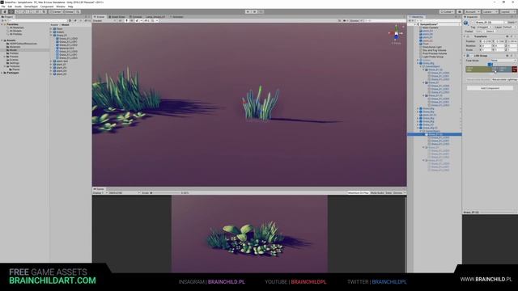The width and height of the screenshot is (518, 291).
Task: Click the Pause button
Action: tap(254, 11)
